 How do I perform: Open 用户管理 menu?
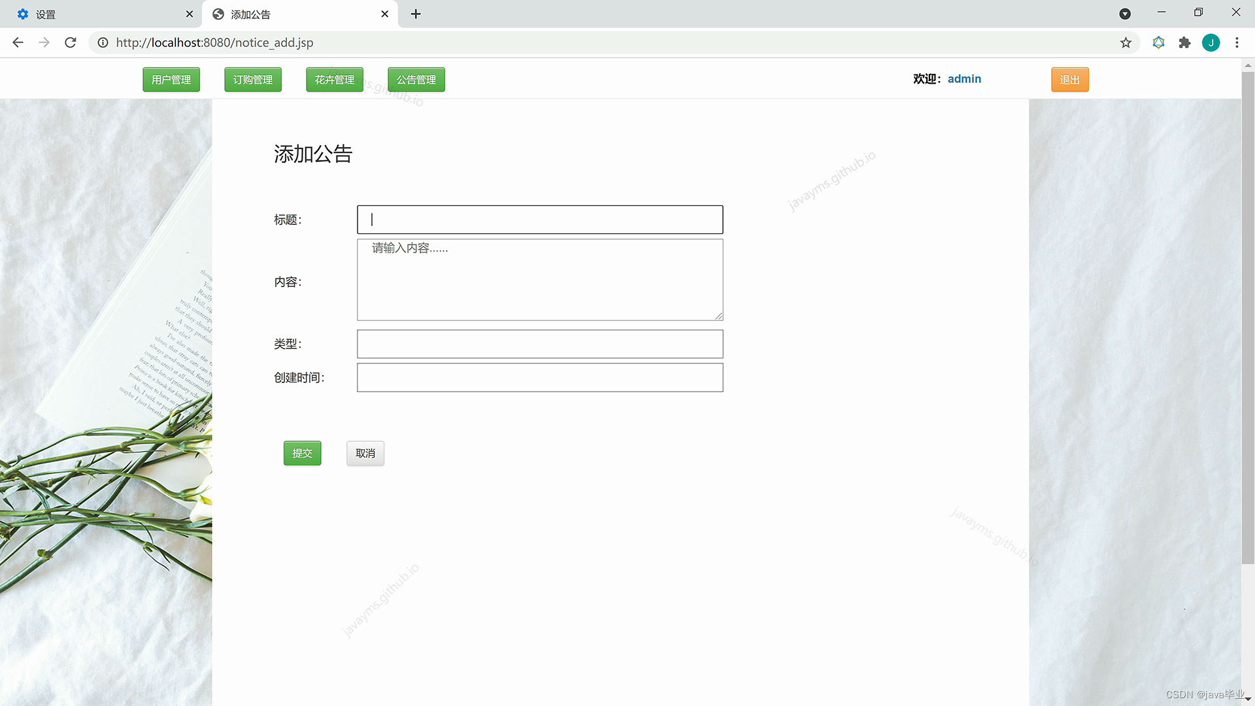[171, 80]
